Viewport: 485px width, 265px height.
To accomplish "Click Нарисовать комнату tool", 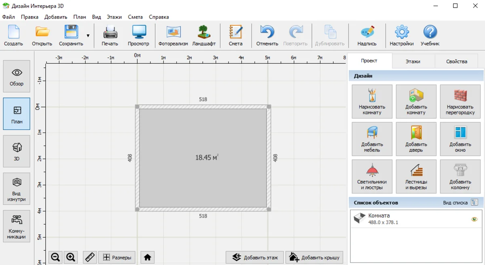I will [372, 101].
